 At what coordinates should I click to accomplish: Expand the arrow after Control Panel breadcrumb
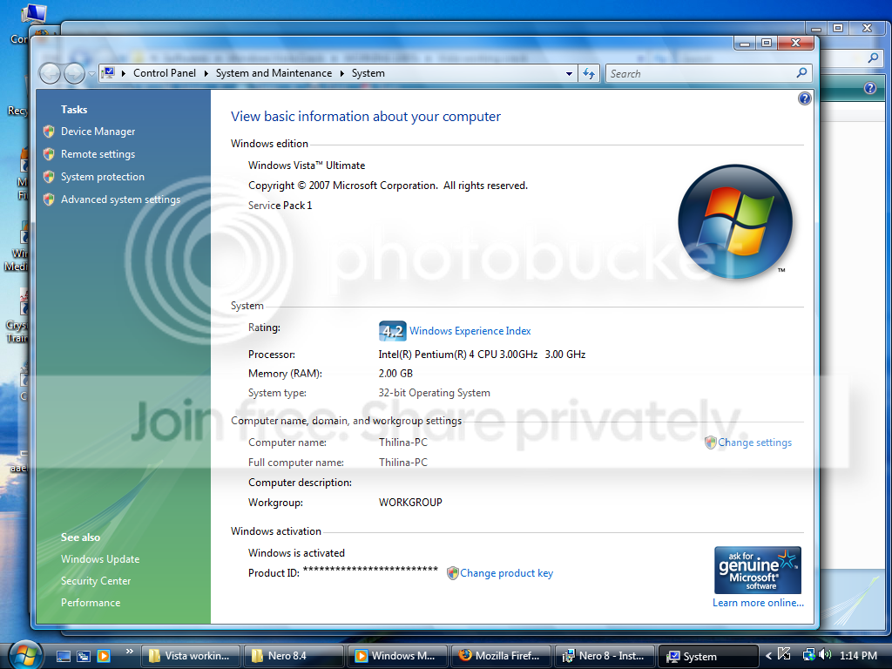(x=206, y=73)
